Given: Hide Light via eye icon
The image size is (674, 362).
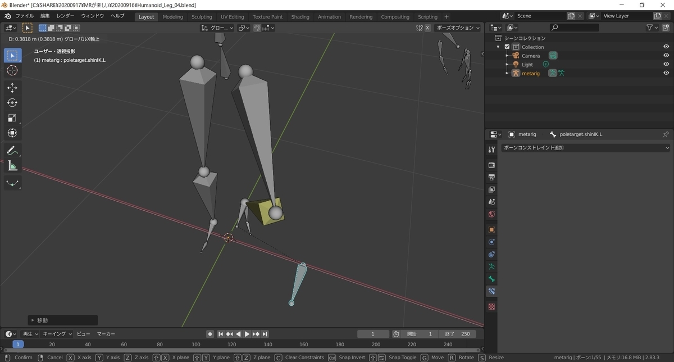Looking at the screenshot, I should tap(666, 64).
